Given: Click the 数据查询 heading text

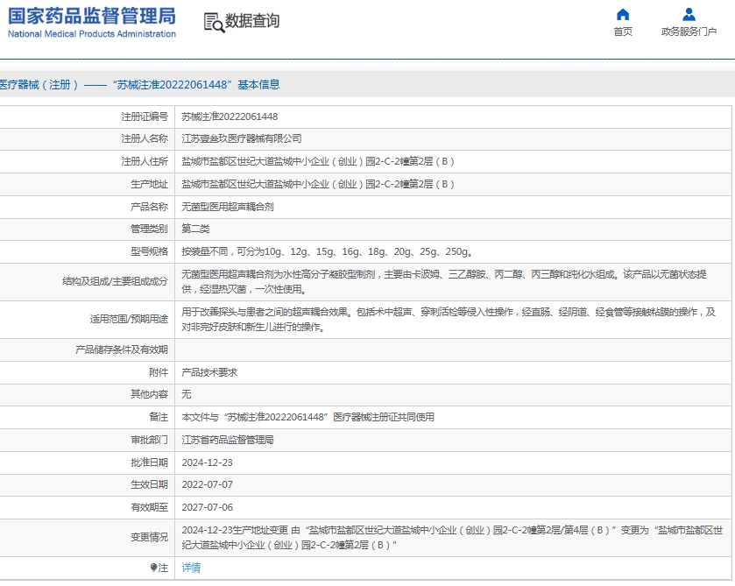Looking at the screenshot, I should coord(252,21).
